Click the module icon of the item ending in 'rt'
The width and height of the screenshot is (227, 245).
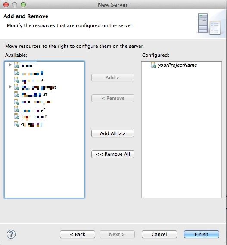point(16,94)
